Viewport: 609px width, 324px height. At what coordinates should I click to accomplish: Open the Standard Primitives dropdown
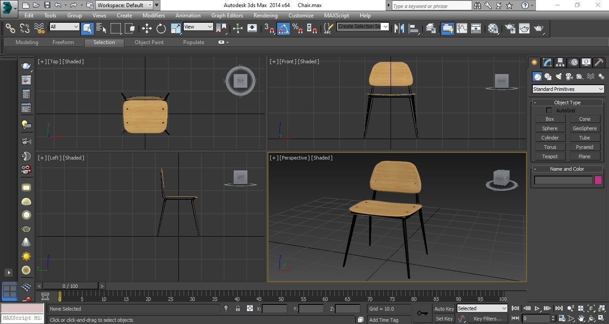pyautogui.click(x=567, y=89)
